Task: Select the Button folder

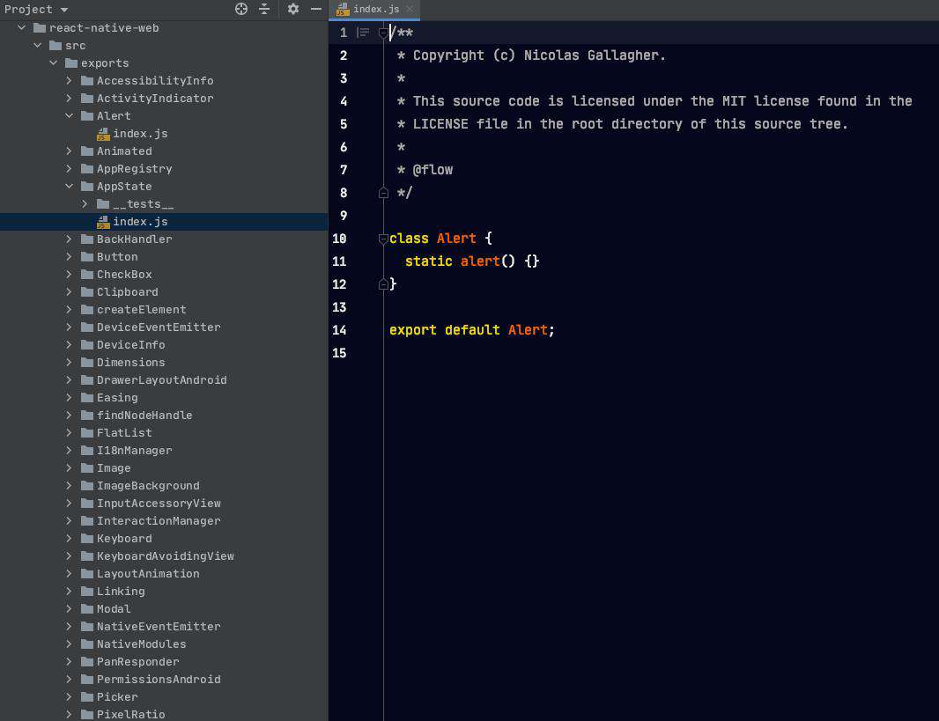Action: tap(117, 257)
